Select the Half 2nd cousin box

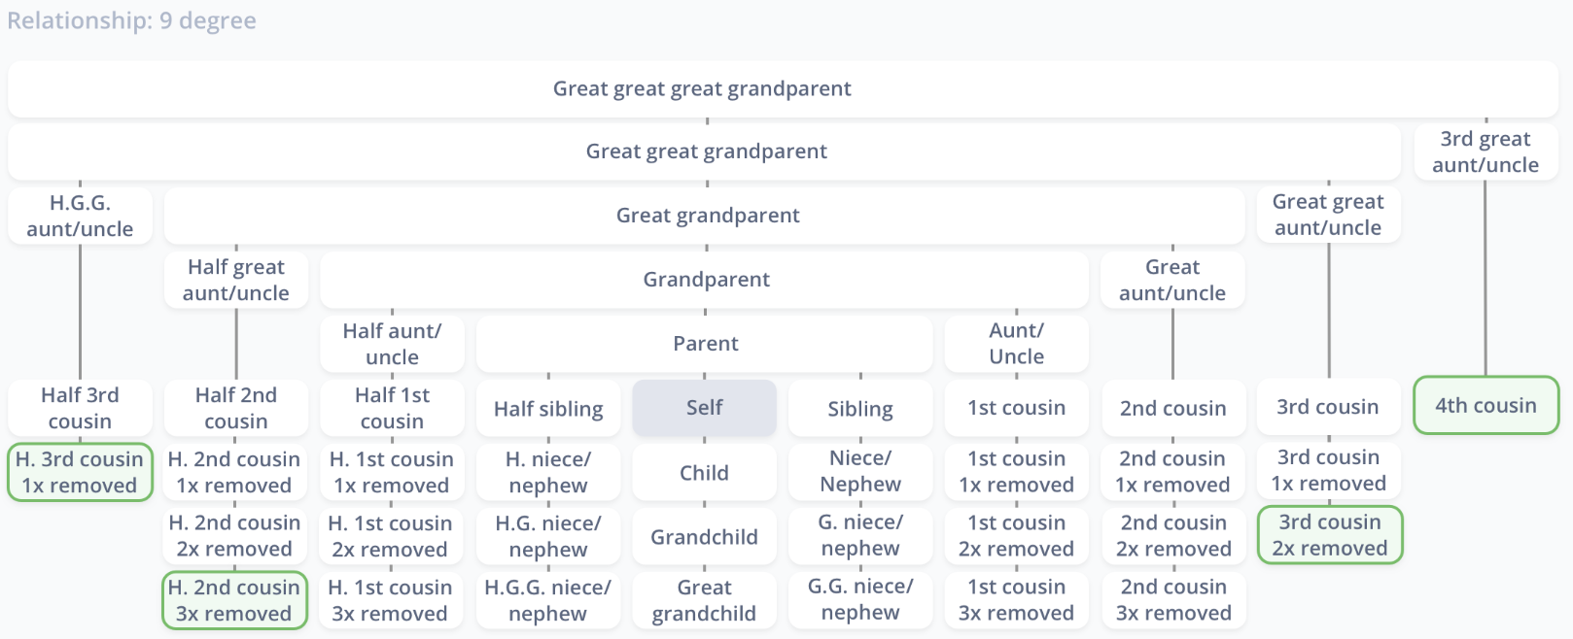coord(236,408)
